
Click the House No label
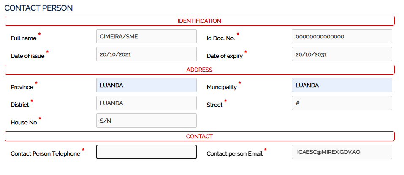pos(24,123)
